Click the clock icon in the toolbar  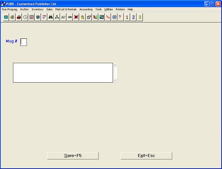25,17
